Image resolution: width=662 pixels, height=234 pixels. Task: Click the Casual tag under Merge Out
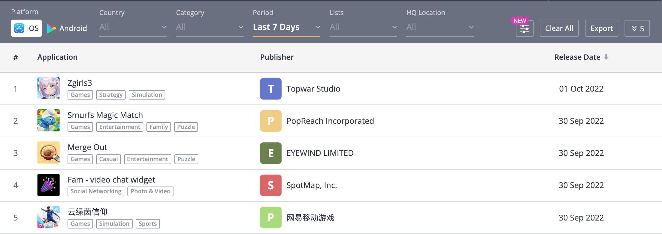108,159
